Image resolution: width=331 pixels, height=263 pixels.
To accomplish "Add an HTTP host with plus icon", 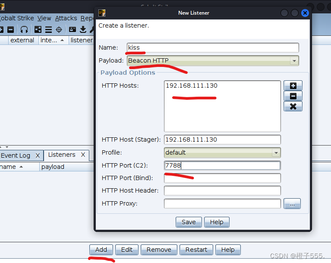I will (x=293, y=86).
